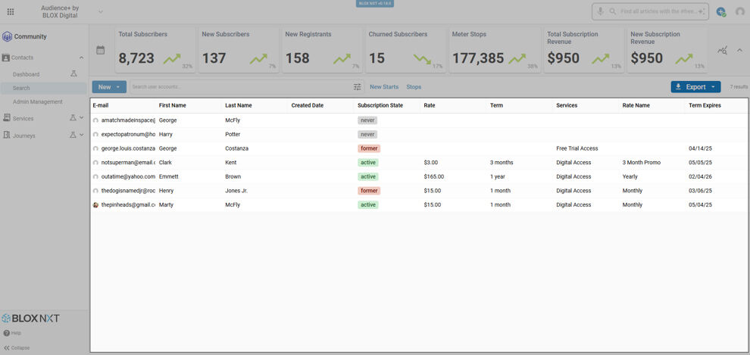Image resolution: width=750 pixels, height=355 pixels.
Task: Click the magnifier icon in global search
Action: click(x=612, y=11)
